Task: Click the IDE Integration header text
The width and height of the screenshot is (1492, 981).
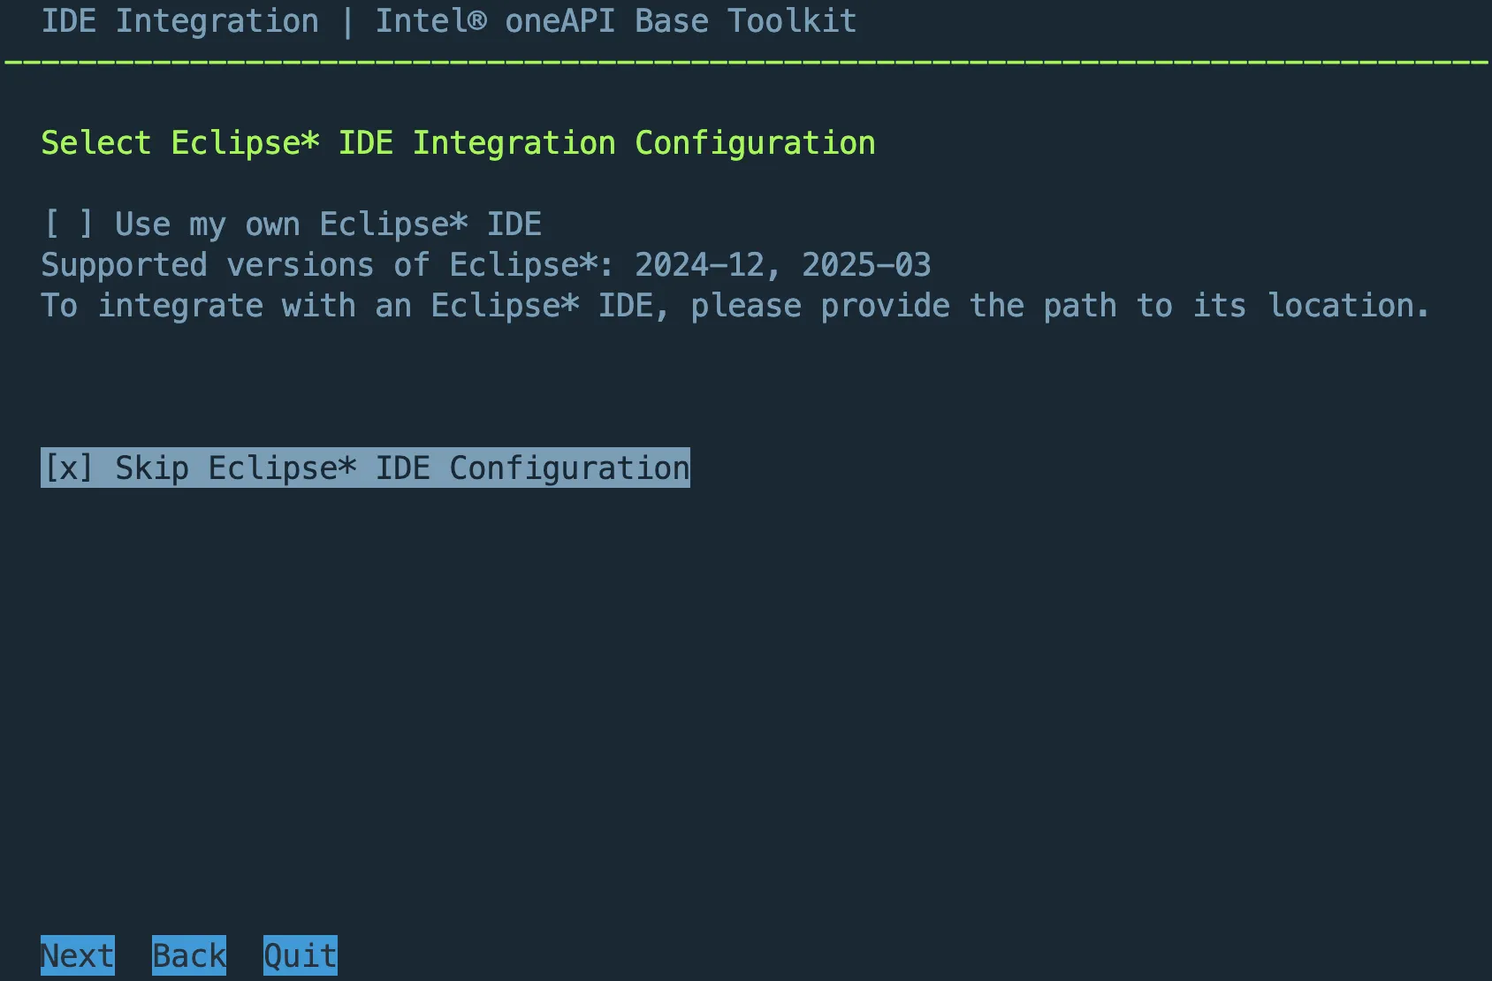Action: click(180, 20)
